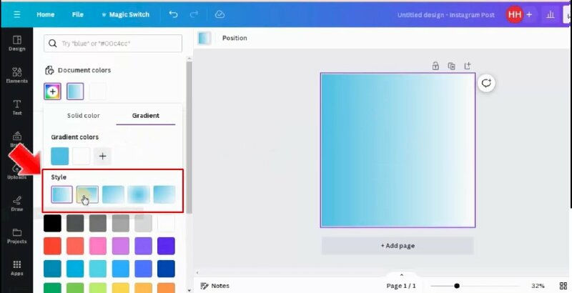Expand the page list chevron at bottom
Viewport: 572px width, 293px height.
(401, 275)
